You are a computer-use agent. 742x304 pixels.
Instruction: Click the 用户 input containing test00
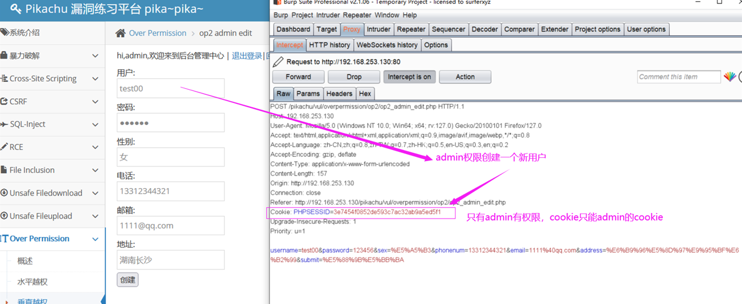click(x=171, y=89)
